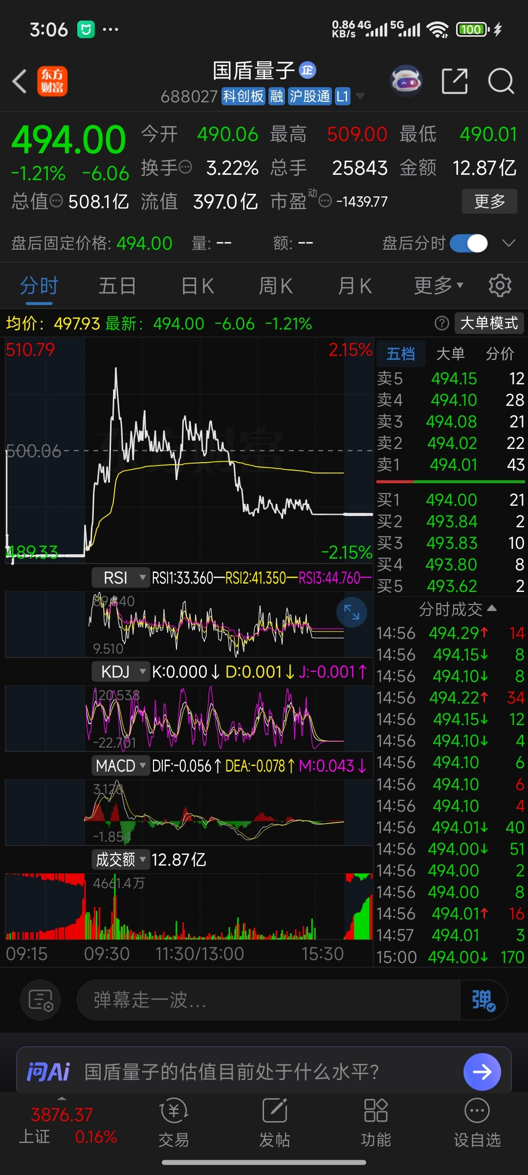Tap the 企 enterprise badge icon
This screenshot has height=1175, width=528.
pos(308,70)
